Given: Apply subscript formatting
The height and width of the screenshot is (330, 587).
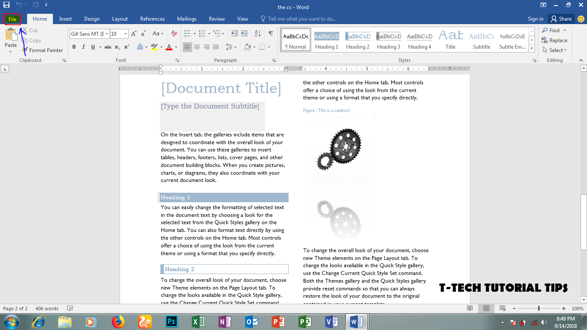Looking at the screenshot, I should pos(117,47).
